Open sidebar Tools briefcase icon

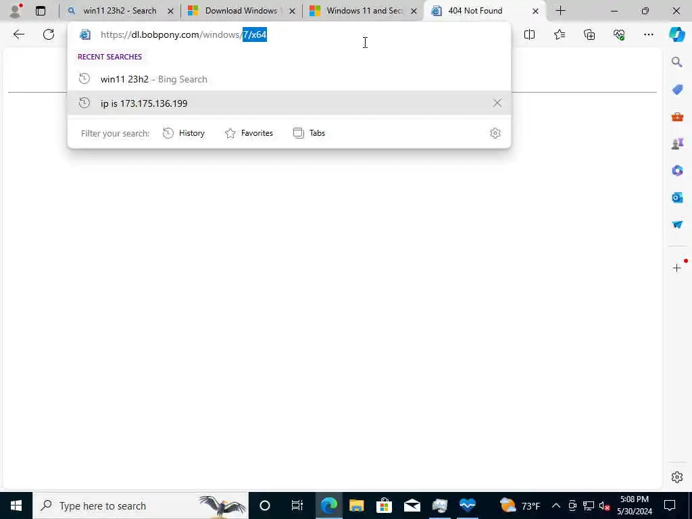(x=677, y=116)
